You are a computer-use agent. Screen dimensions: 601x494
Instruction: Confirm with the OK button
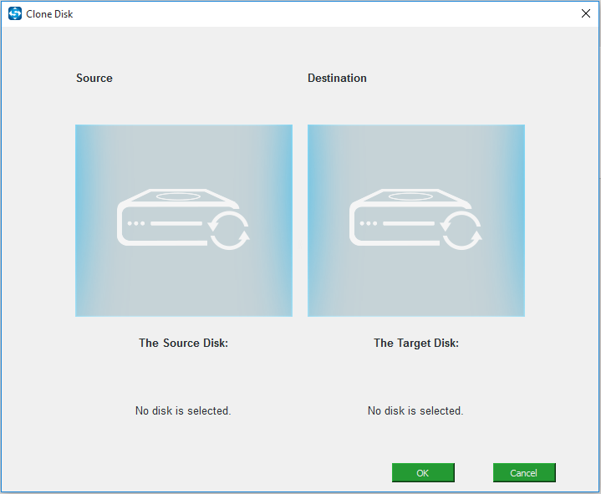pyautogui.click(x=423, y=472)
